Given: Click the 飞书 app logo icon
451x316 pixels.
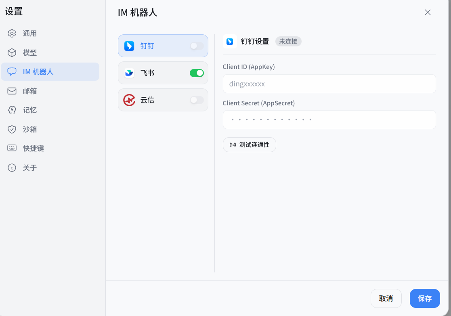Looking at the screenshot, I should (129, 73).
